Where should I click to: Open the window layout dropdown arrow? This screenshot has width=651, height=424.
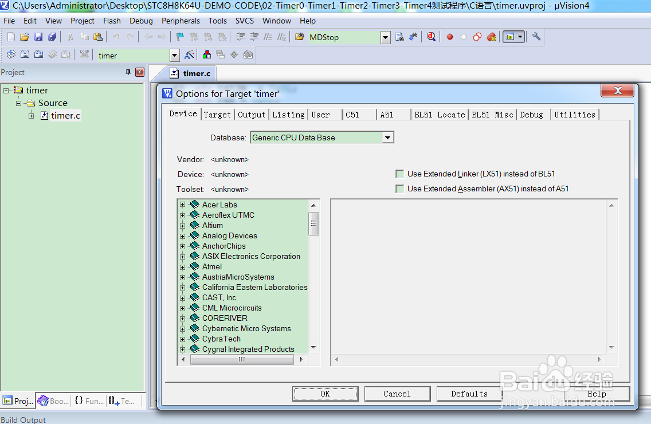pyautogui.click(x=520, y=37)
